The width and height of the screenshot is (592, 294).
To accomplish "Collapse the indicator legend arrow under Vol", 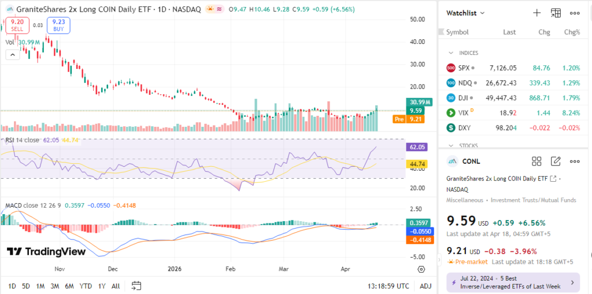I will tap(12, 54).
